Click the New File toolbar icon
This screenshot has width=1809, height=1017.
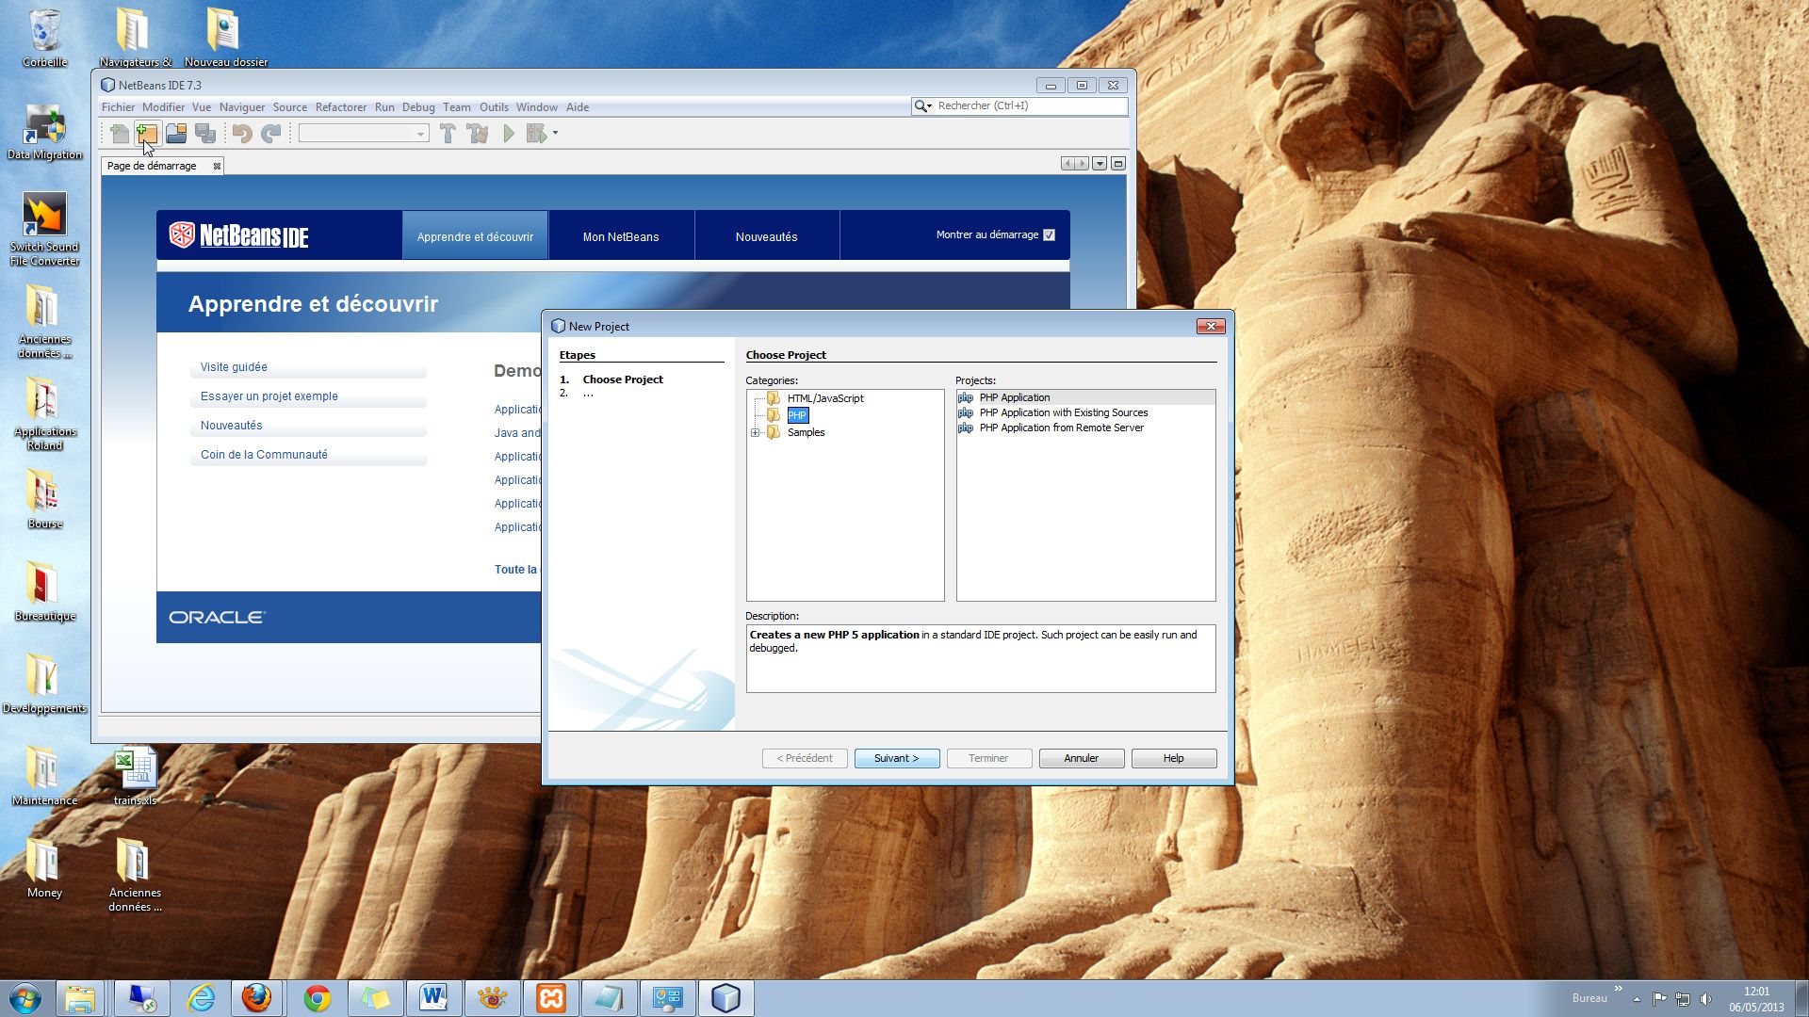[120, 134]
